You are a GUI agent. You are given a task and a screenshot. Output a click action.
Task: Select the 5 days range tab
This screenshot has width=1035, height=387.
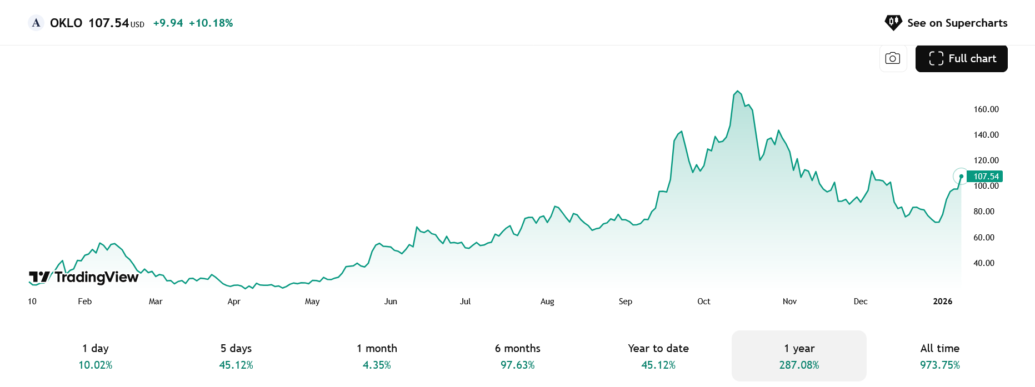236,356
